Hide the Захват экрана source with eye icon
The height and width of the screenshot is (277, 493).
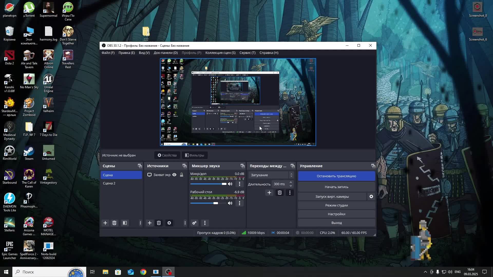pos(174,175)
